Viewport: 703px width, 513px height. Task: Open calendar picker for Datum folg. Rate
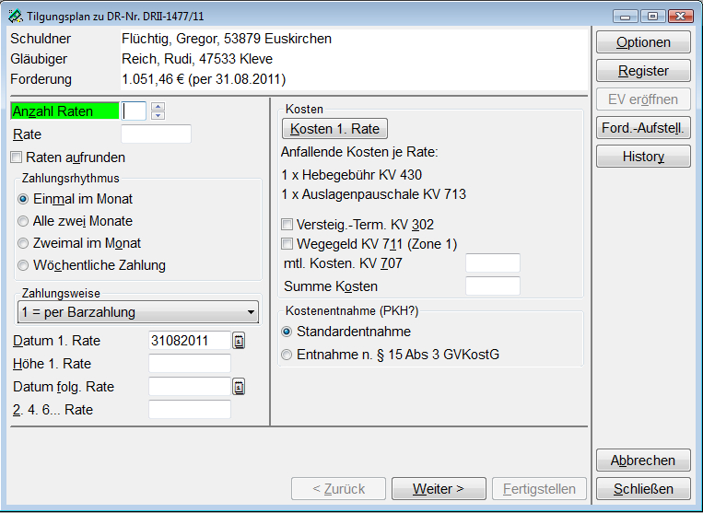point(239,387)
